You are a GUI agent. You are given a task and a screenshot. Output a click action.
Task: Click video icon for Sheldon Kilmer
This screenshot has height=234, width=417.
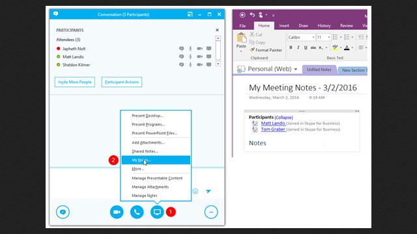[x=199, y=64]
